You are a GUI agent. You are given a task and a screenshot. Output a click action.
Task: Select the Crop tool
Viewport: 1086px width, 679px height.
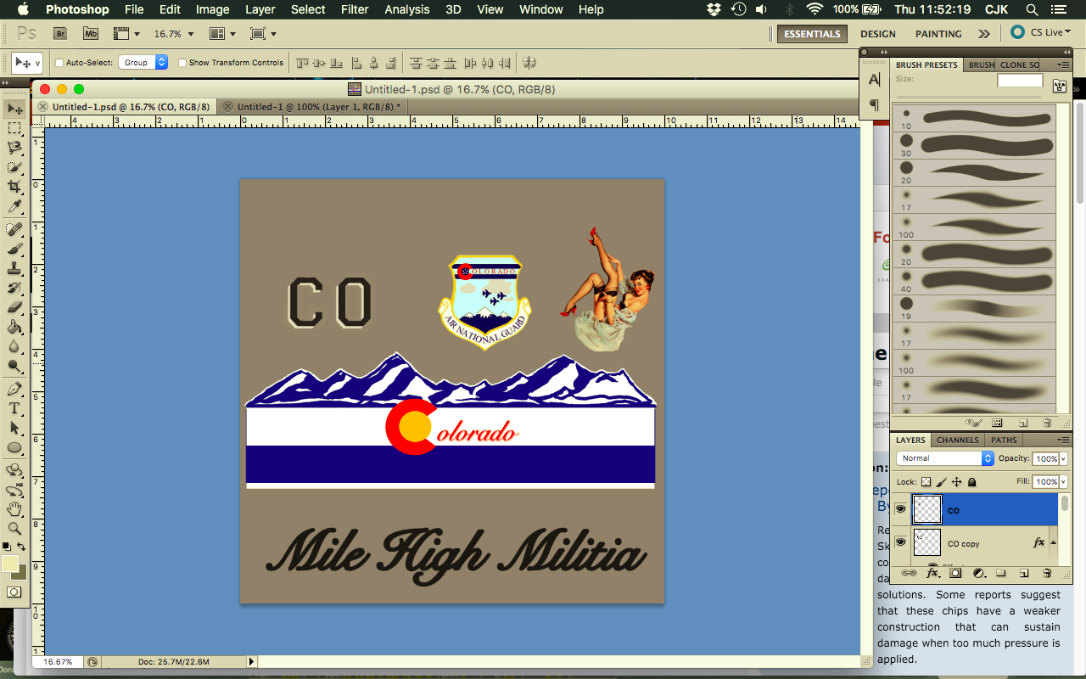(15, 187)
